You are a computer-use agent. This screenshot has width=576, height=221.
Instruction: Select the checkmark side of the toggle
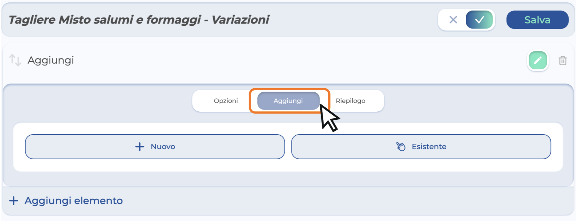click(479, 20)
